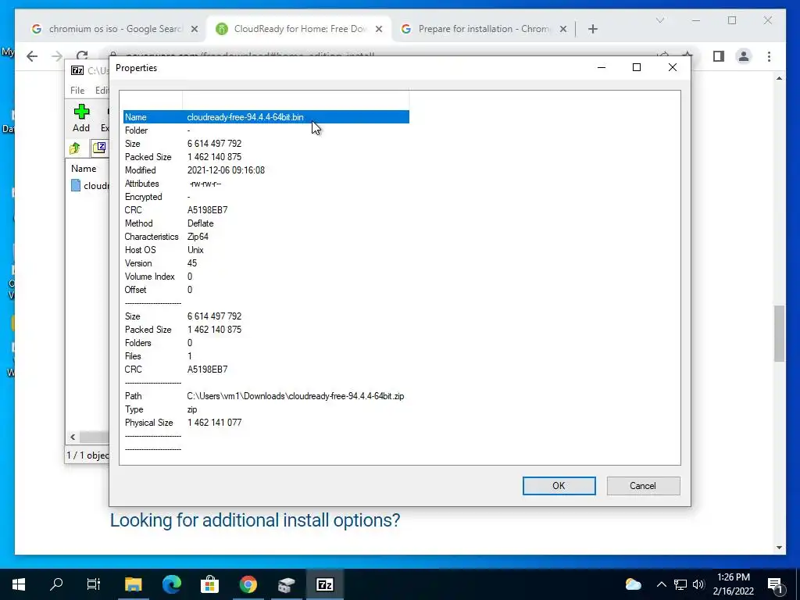
Task: Select the Attributes -rw-rw-r-- row
Action: [266, 183]
